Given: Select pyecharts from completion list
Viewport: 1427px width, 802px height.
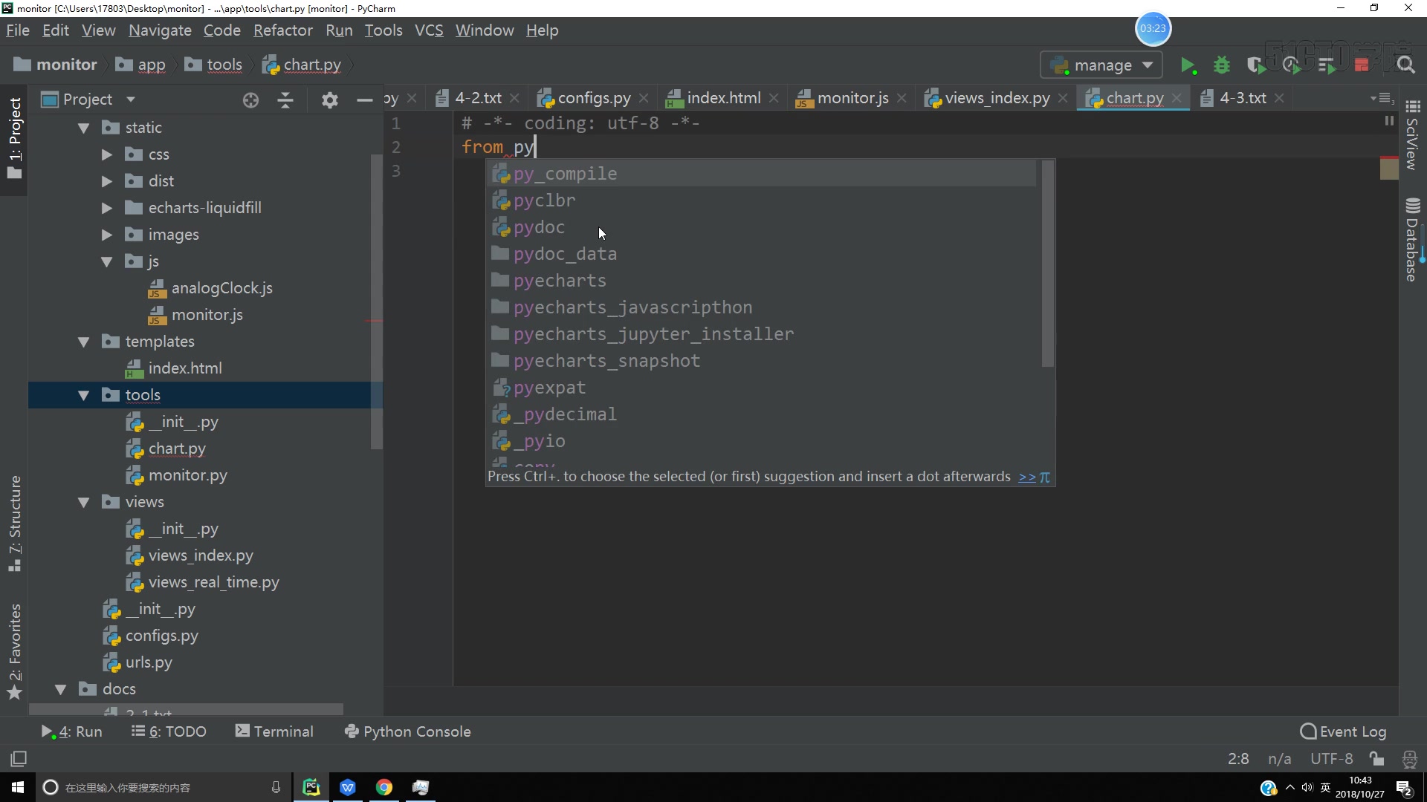Looking at the screenshot, I should click(560, 281).
